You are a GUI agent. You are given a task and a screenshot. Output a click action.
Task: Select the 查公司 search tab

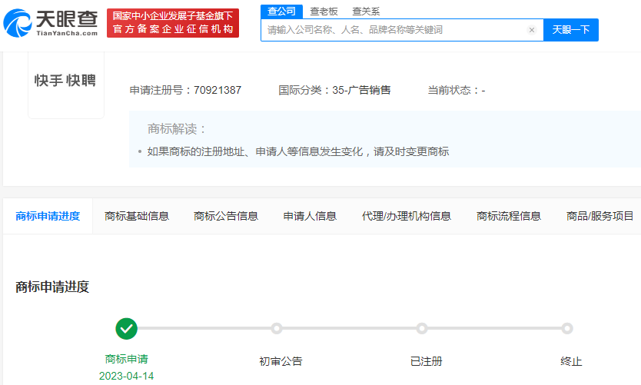click(281, 12)
